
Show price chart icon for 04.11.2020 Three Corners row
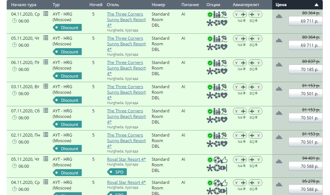[279, 16]
